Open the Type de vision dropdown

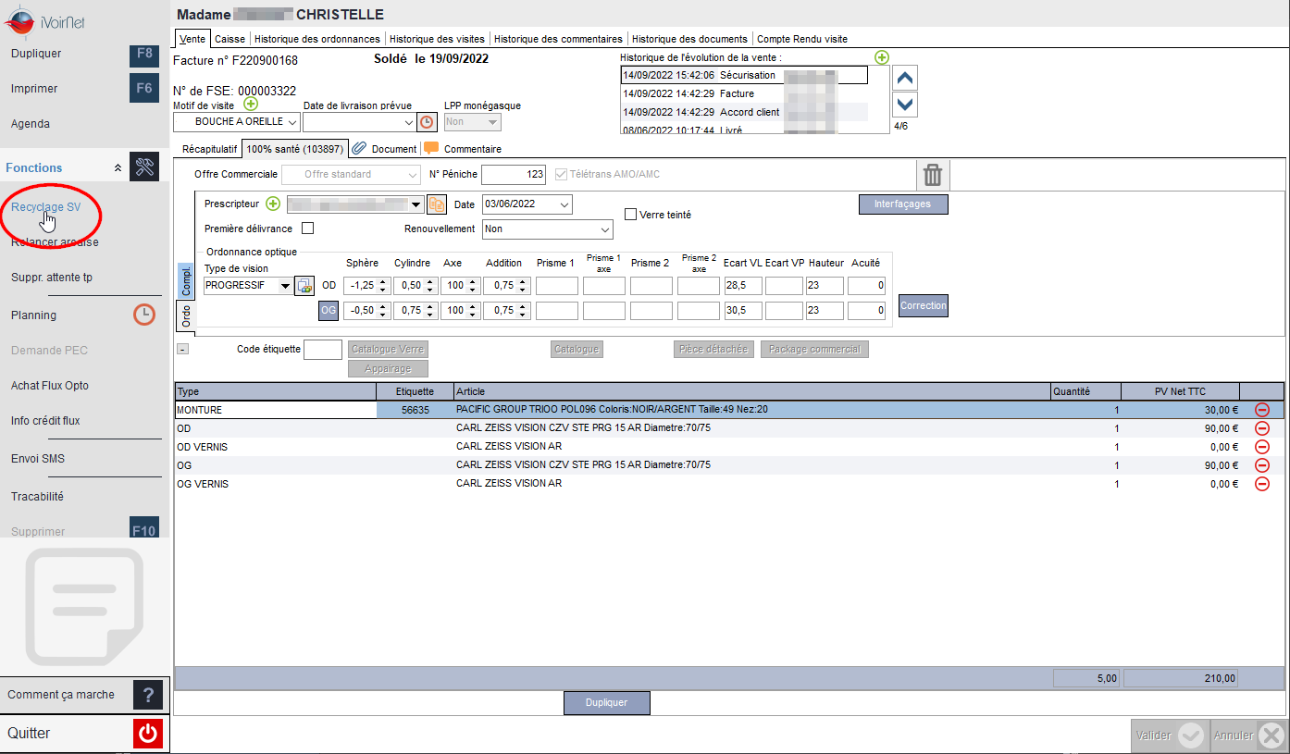tap(248, 286)
